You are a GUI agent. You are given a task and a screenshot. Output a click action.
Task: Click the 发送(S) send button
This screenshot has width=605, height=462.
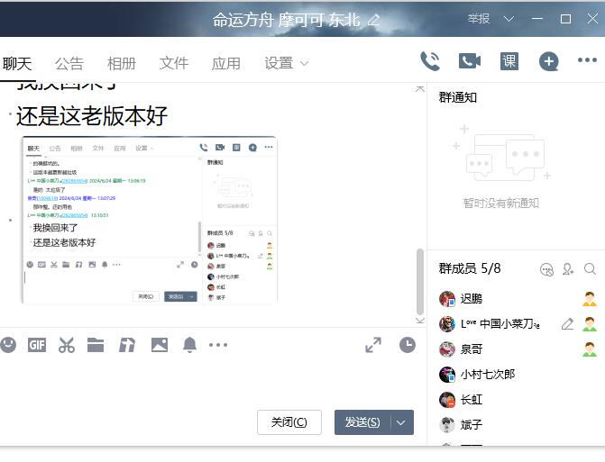[362, 422]
